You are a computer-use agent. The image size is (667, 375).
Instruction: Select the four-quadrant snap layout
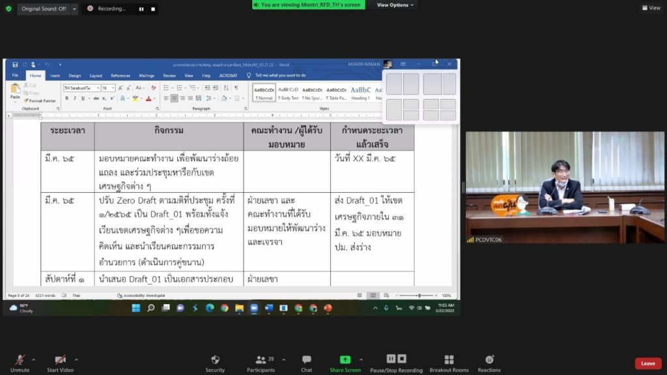click(x=440, y=109)
